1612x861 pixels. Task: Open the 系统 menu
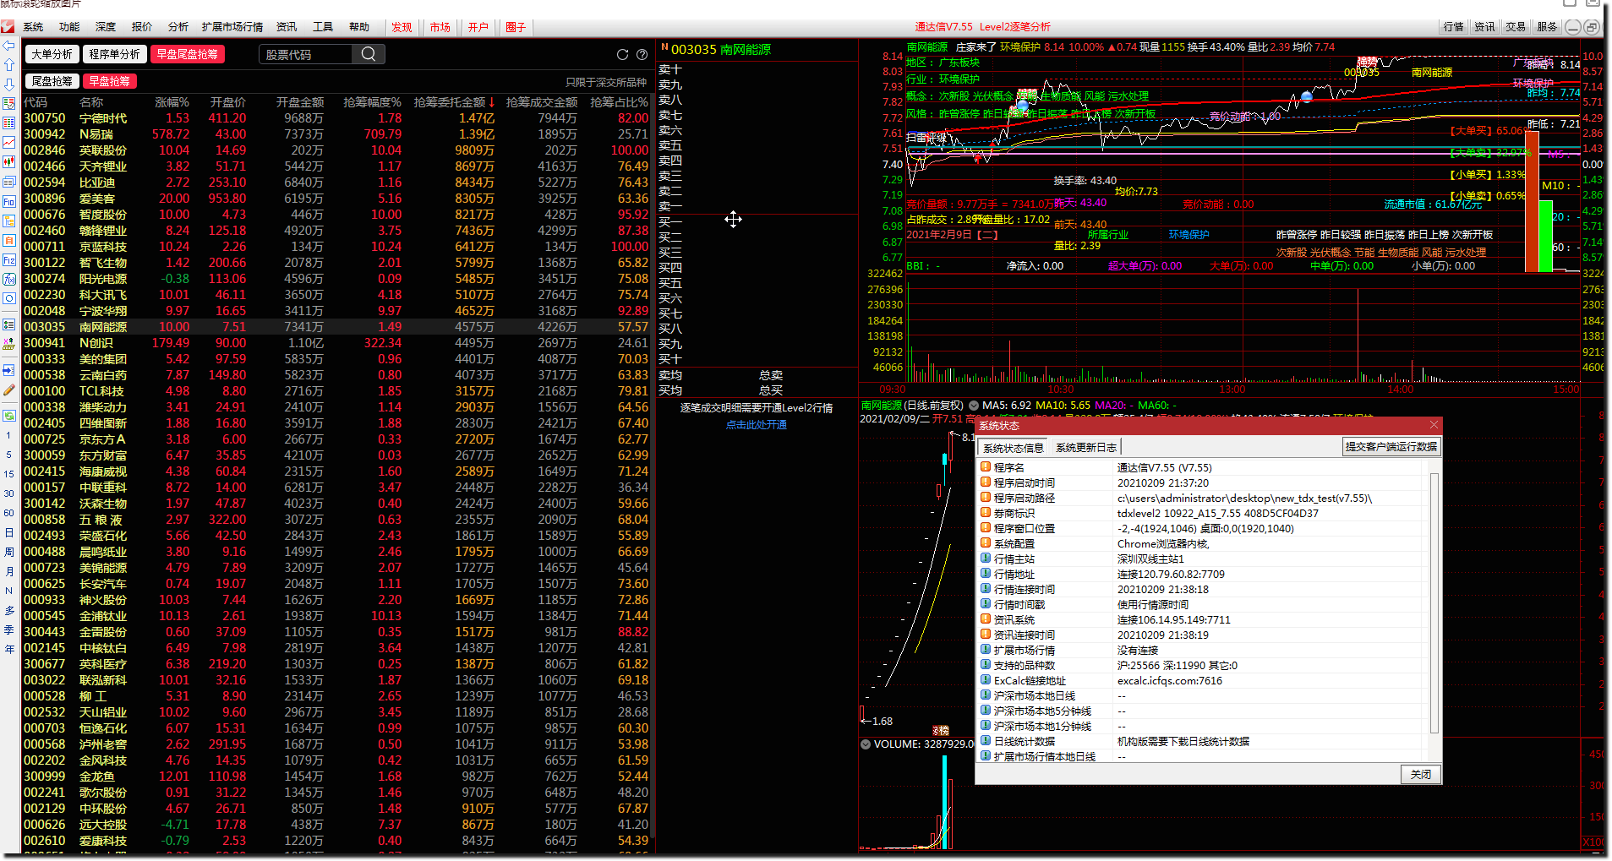click(x=33, y=27)
